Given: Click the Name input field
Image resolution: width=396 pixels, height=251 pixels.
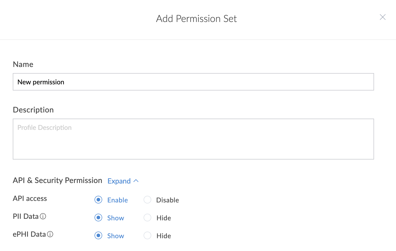Looking at the screenshot, I should click(193, 82).
